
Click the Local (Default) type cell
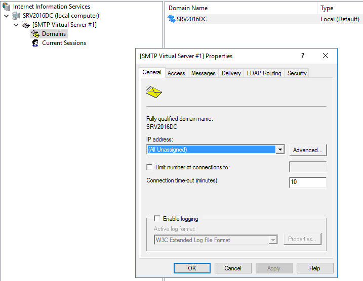340,19
